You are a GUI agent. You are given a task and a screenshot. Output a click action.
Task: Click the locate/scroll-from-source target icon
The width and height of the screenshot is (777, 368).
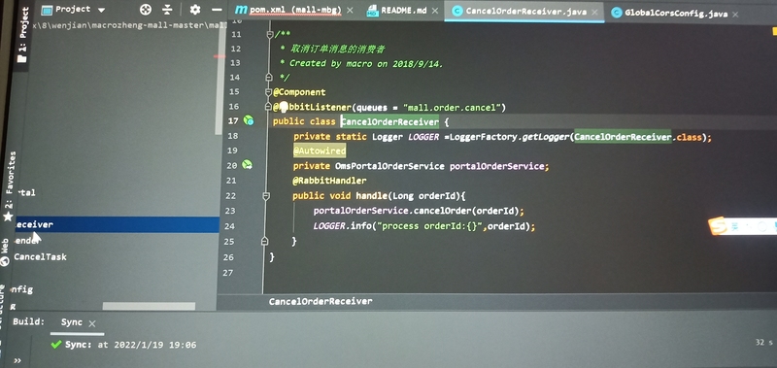coord(145,10)
